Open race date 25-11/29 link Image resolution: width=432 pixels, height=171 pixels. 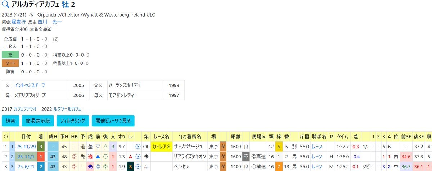(26, 147)
